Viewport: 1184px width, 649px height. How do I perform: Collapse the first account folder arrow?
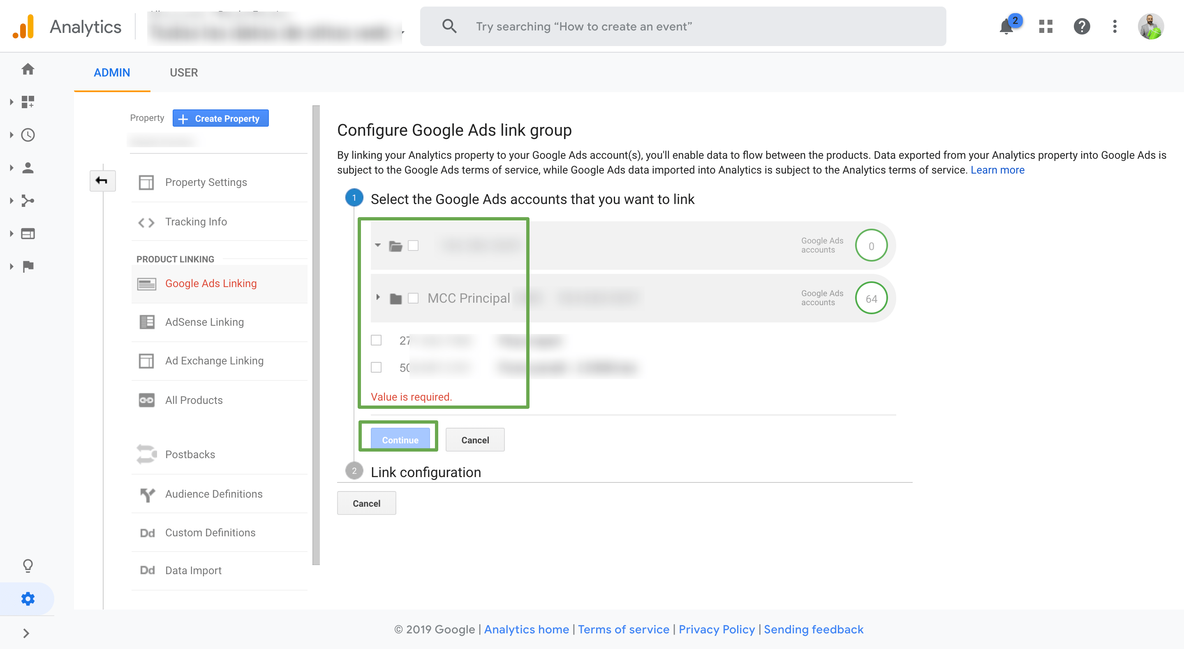[377, 245]
